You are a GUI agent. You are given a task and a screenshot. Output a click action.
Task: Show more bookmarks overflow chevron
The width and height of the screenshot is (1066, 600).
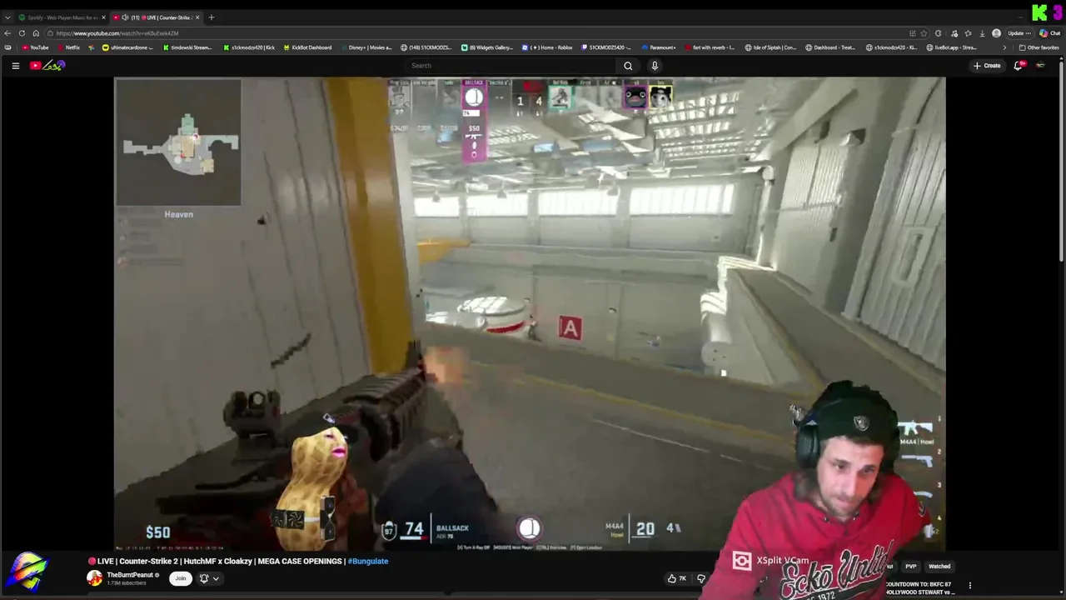coord(1004,47)
